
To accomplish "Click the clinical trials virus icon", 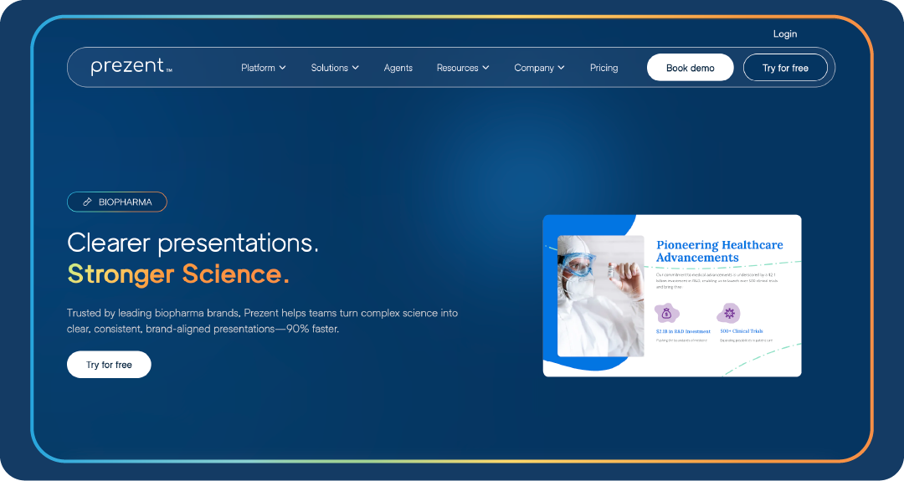I will point(729,314).
